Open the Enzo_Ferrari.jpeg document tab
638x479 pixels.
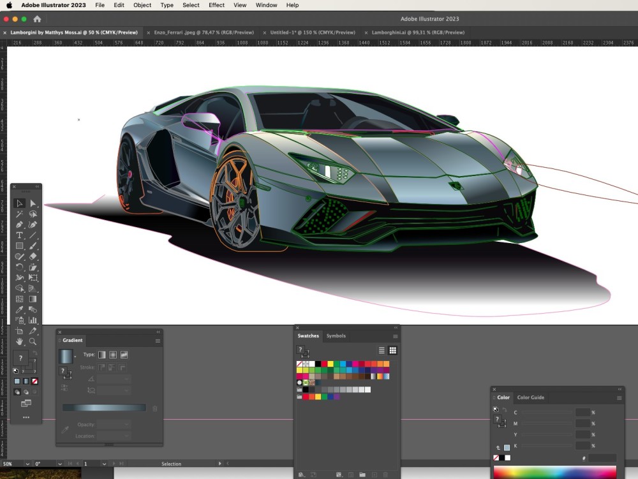coord(203,32)
